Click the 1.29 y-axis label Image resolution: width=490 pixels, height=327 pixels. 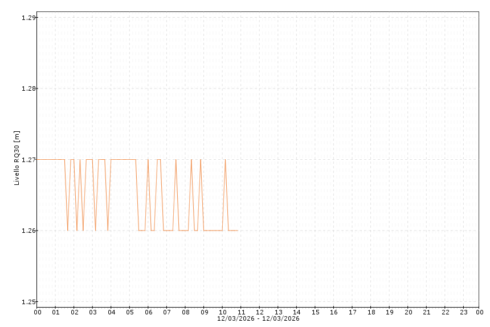coord(28,18)
